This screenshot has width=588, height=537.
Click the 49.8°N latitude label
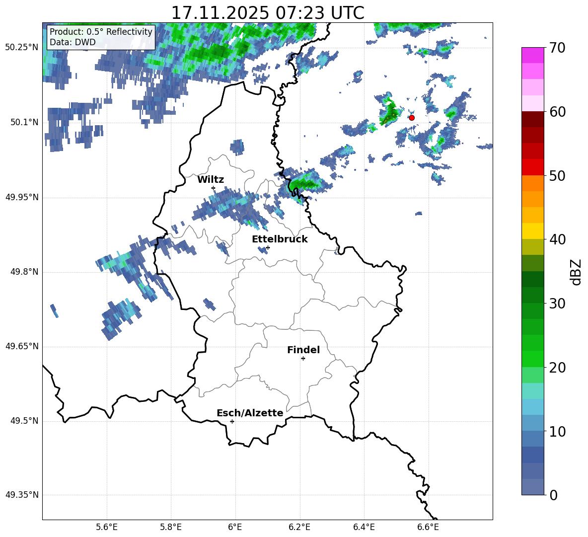coord(25,272)
